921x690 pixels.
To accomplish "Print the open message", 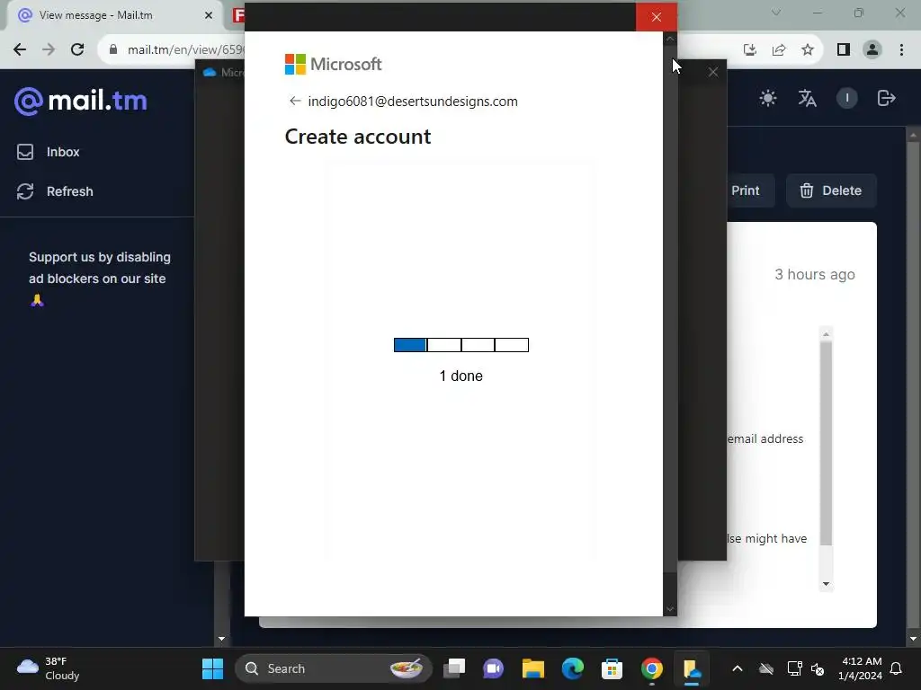I will pyautogui.click(x=744, y=190).
